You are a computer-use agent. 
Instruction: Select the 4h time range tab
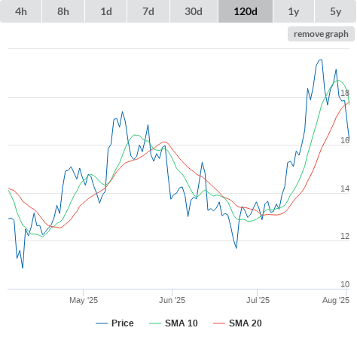click(21, 11)
